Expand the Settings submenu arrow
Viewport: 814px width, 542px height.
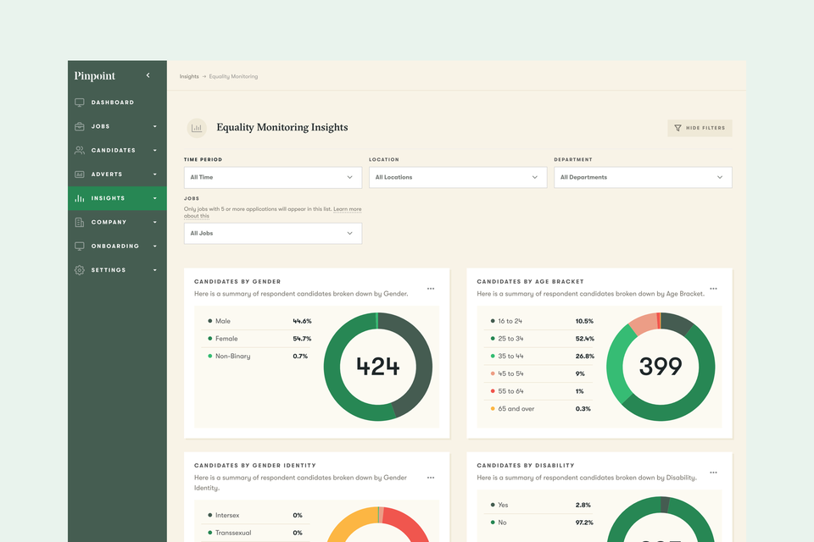point(154,270)
